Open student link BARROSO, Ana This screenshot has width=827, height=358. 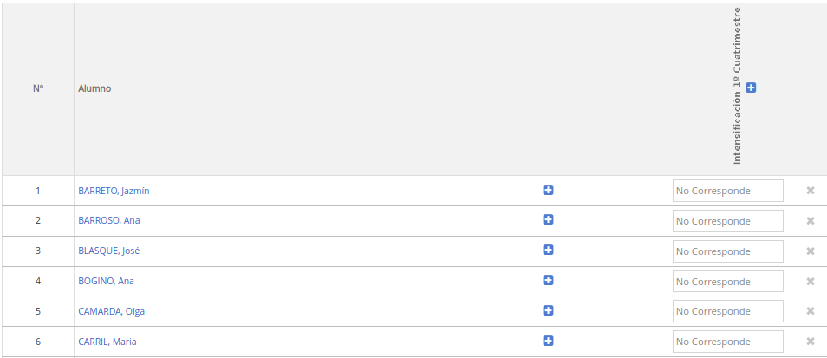click(x=109, y=220)
